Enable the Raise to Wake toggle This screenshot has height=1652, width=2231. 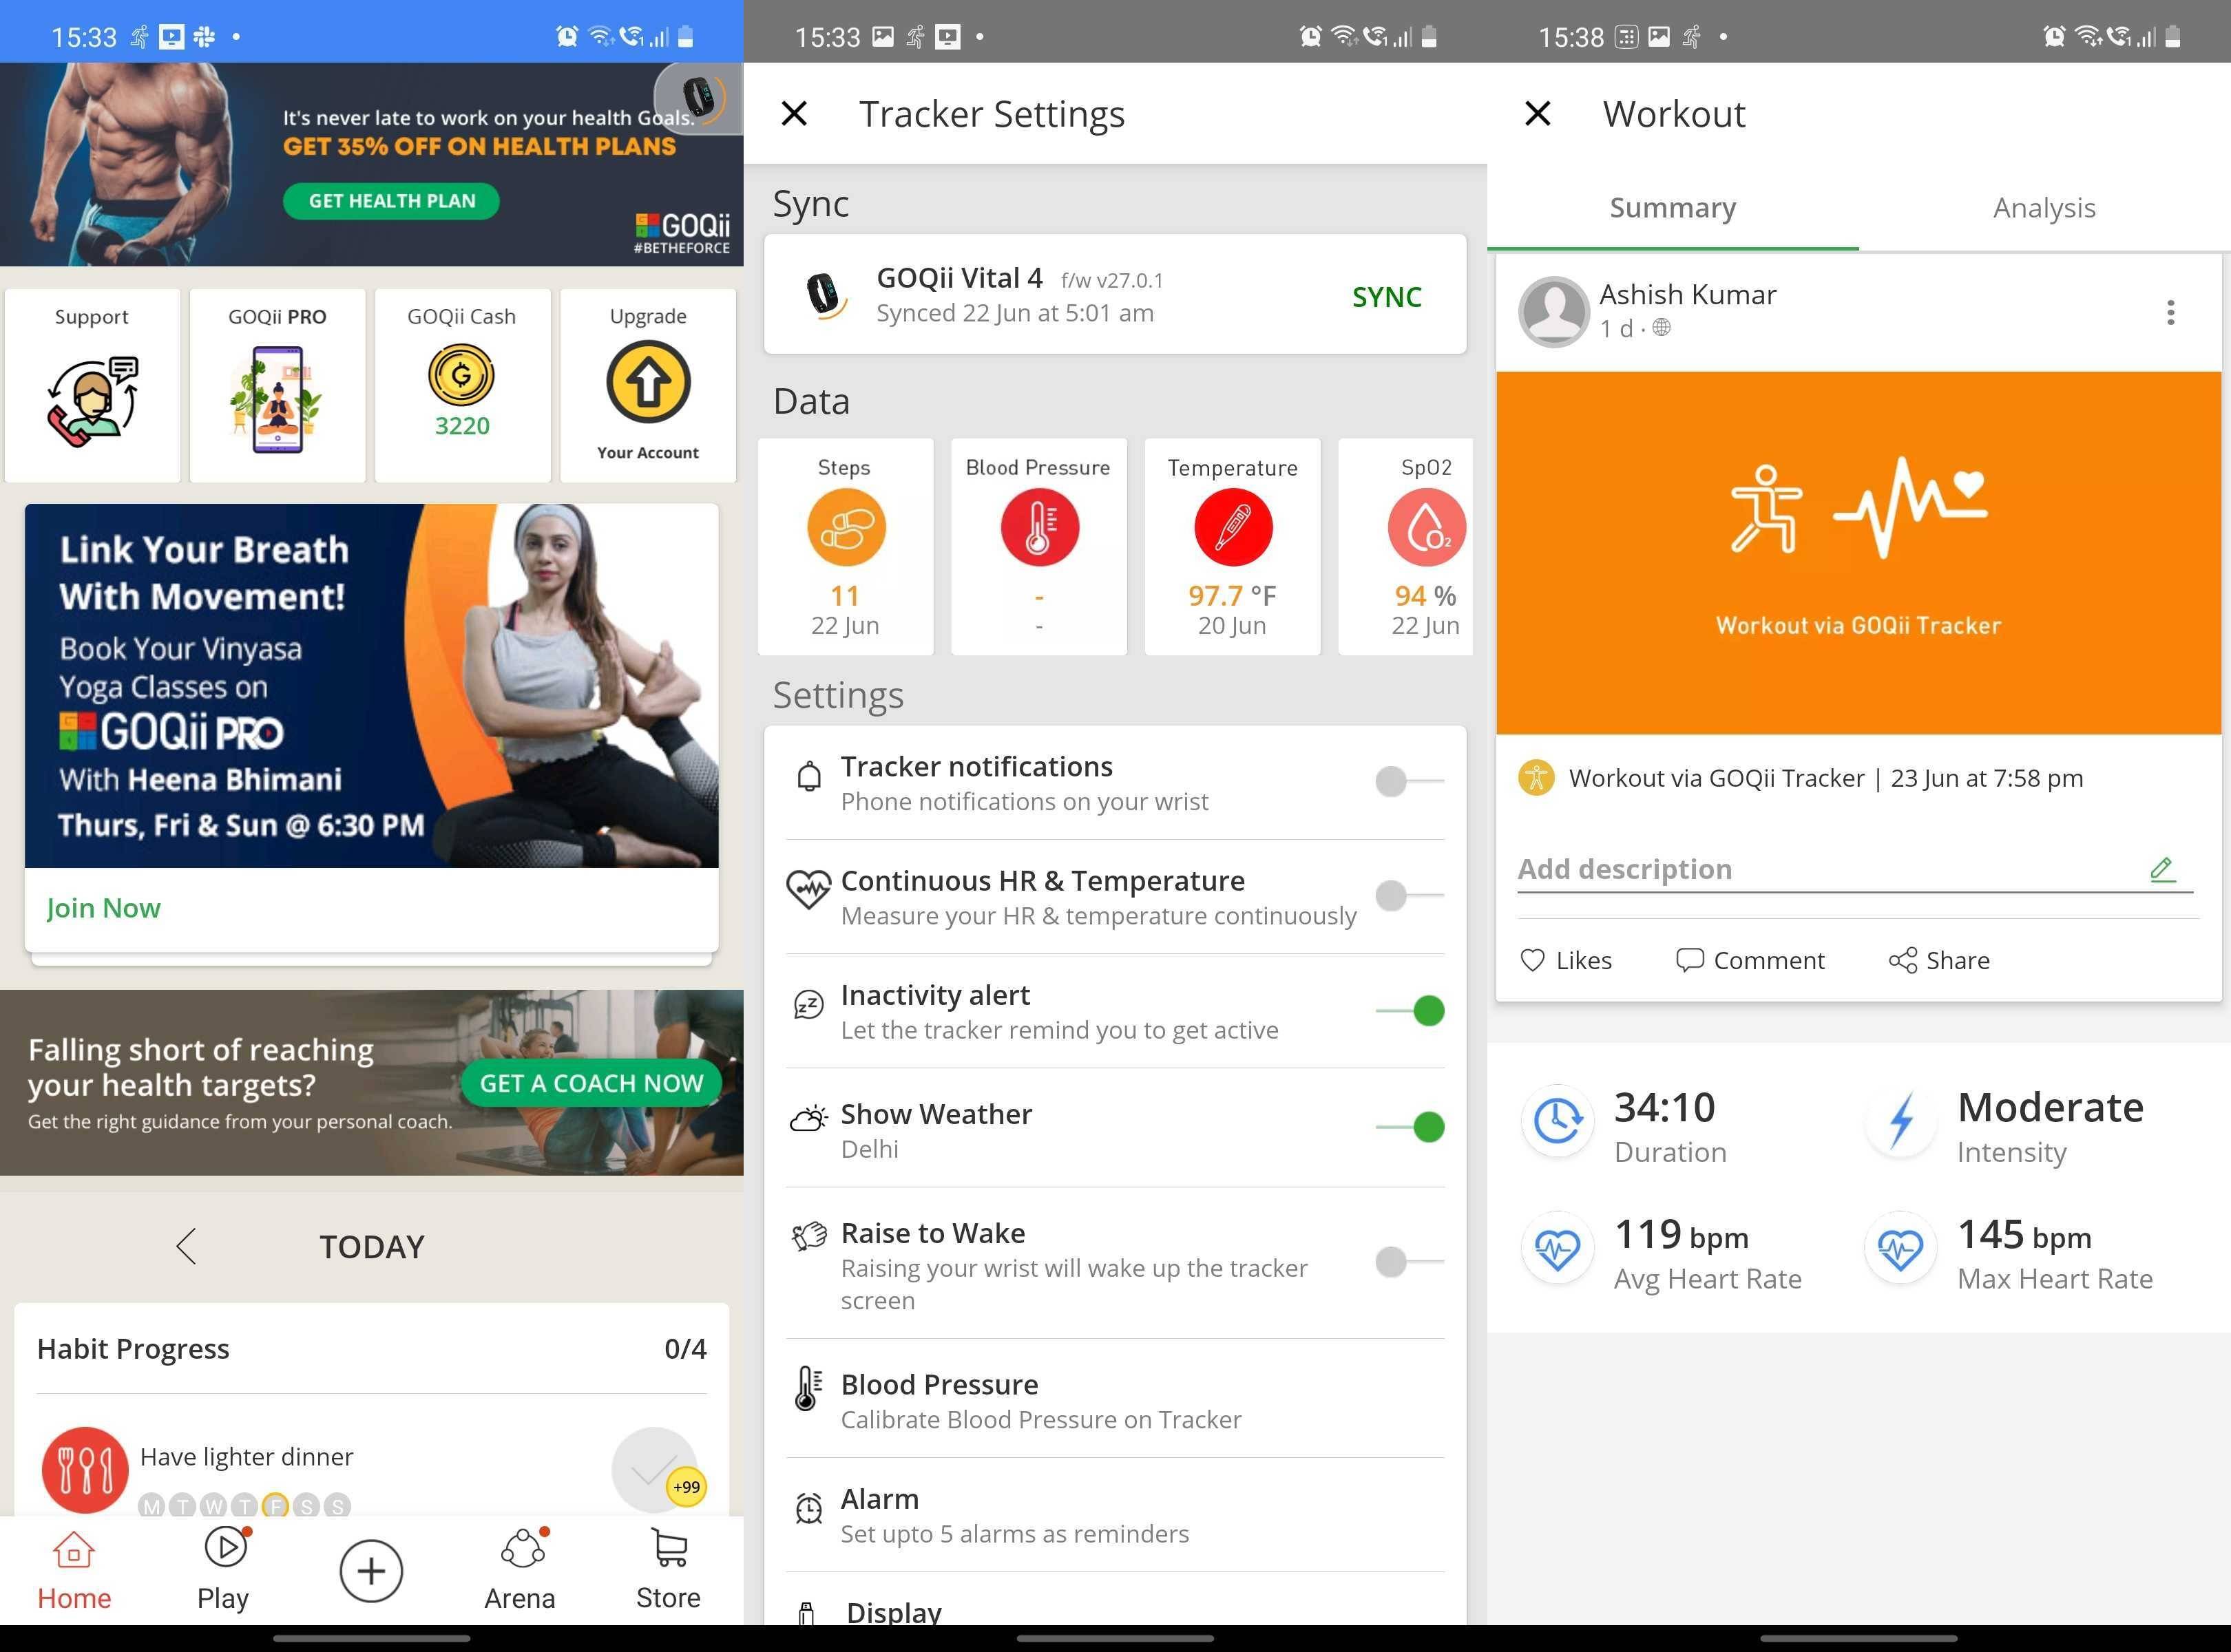click(1410, 1262)
